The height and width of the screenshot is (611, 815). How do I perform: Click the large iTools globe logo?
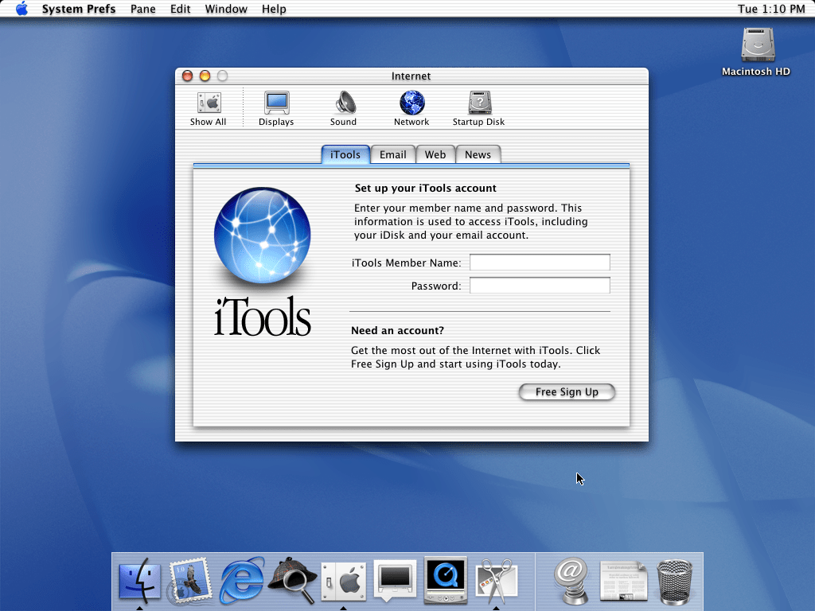coord(263,235)
